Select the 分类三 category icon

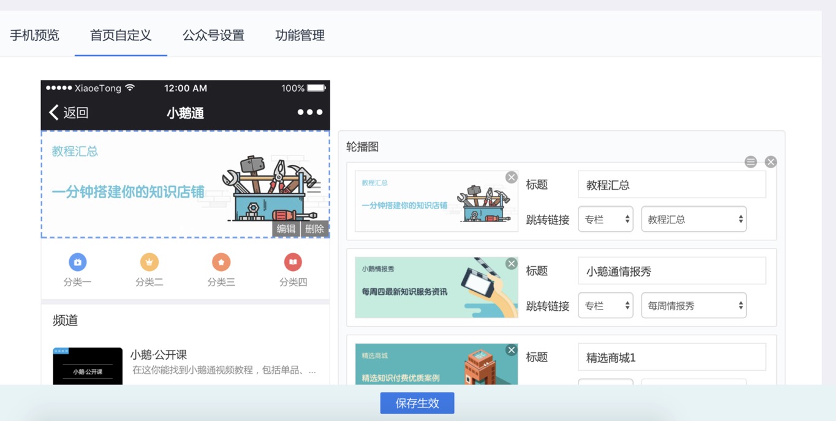[x=221, y=262]
